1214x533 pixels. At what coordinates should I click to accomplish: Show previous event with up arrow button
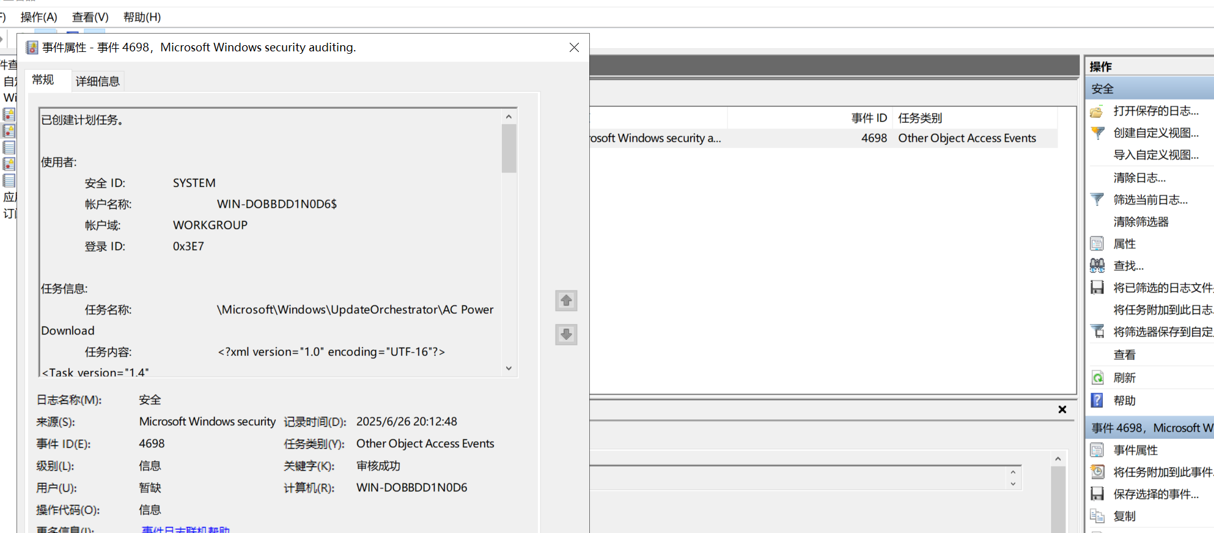click(566, 301)
